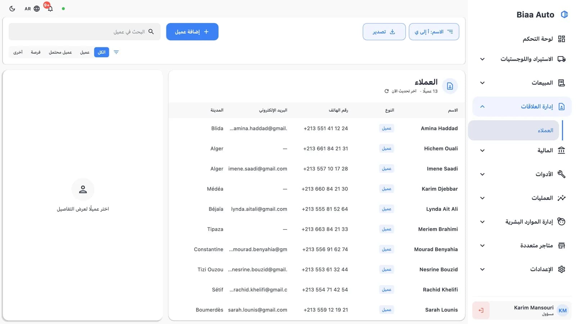Click the المبيعات sales icon
This screenshot has width=576, height=324.
point(562,83)
